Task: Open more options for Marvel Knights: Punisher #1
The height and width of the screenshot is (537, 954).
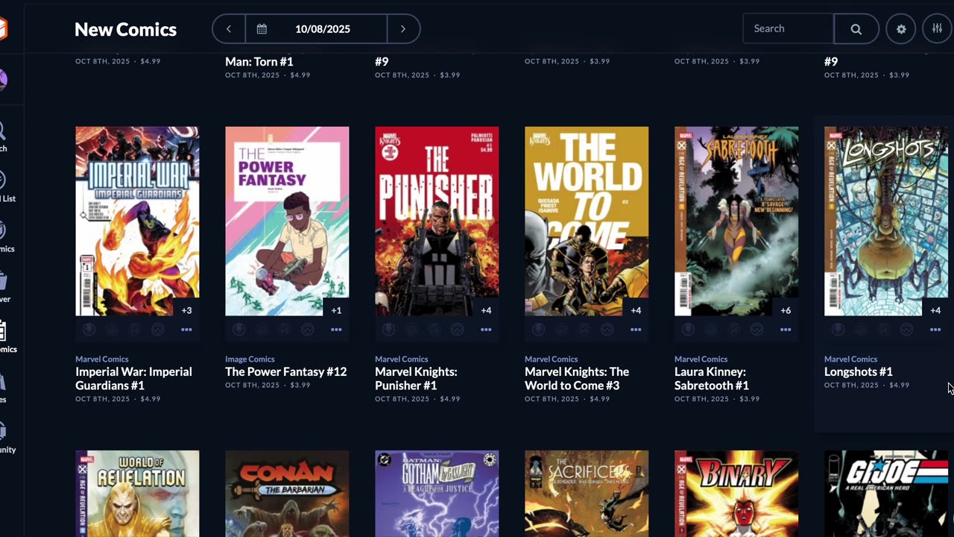Action: click(486, 330)
